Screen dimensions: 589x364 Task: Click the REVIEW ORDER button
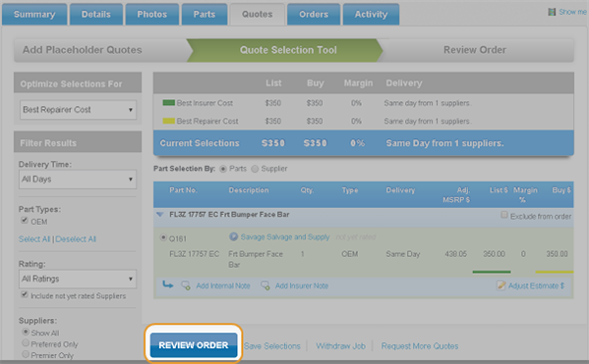[x=194, y=345]
